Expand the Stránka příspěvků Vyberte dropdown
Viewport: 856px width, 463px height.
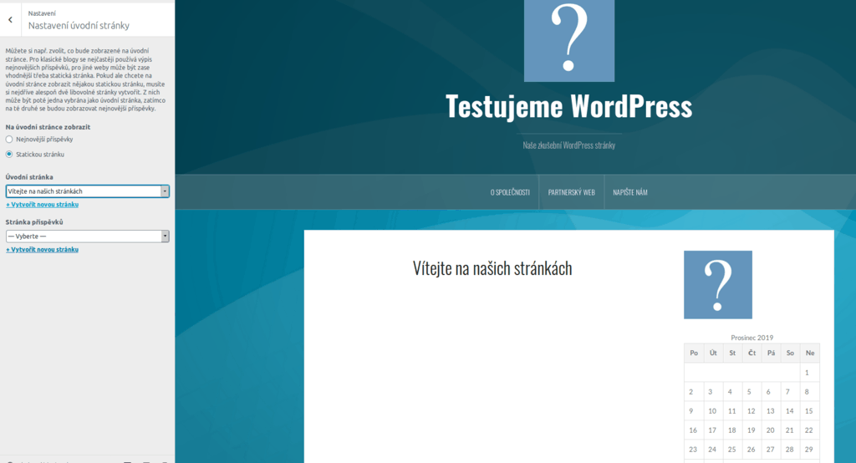click(x=87, y=237)
